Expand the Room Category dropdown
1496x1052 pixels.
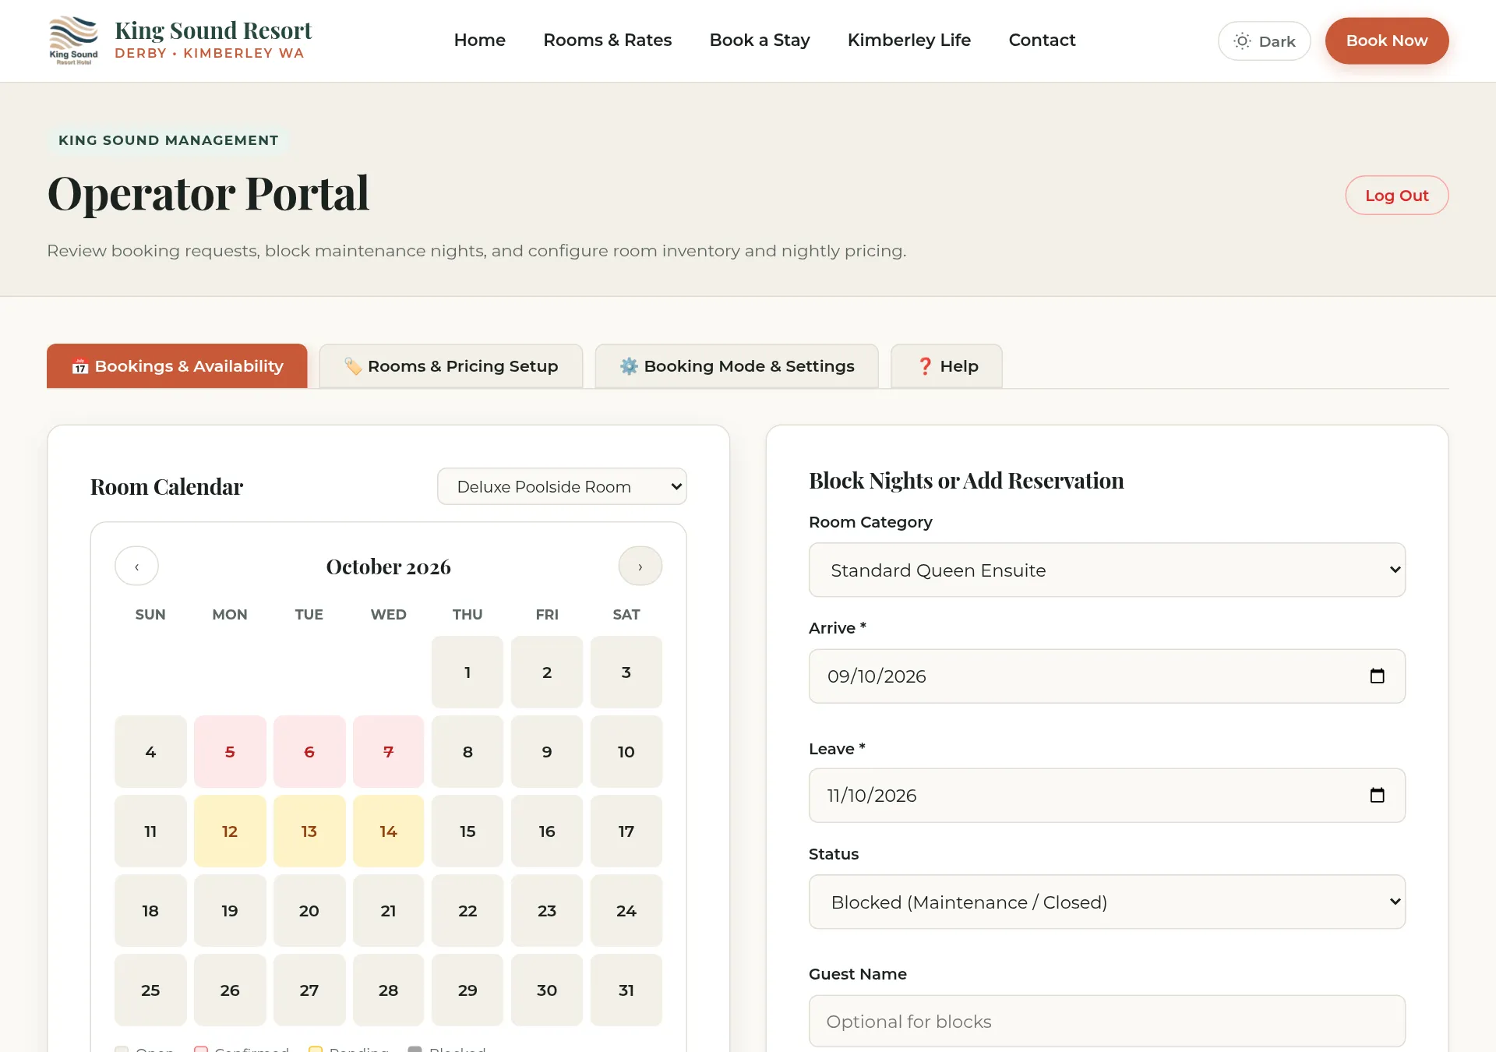pyautogui.click(x=1106, y=570)
